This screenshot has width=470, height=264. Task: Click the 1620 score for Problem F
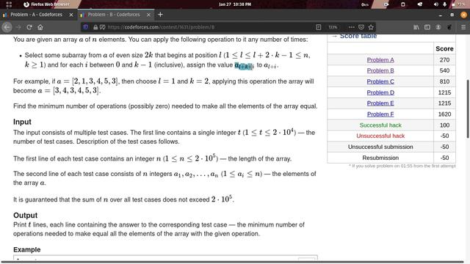444,114
